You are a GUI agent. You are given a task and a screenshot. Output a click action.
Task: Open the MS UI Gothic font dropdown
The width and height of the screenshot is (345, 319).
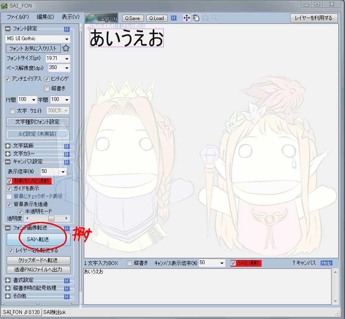pyautogui.click(x=67, y=39)
